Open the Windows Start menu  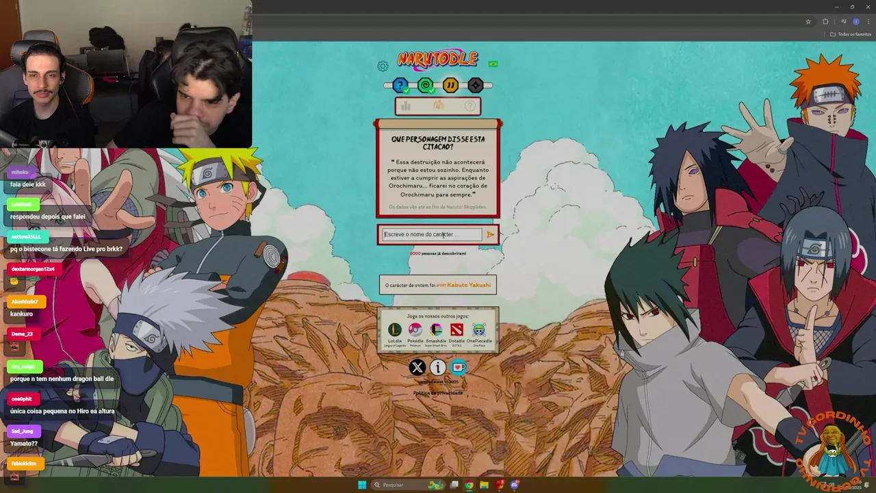pos(362,485)
